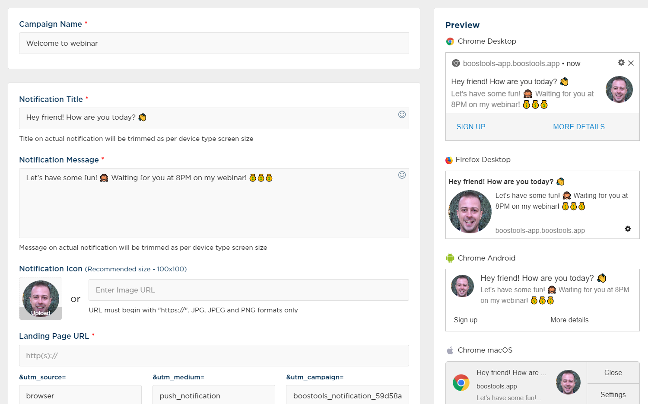The image size is (648, 404).
Task: Click the Apple logo beside Chrome macOS
Action: click(x=450, y=350)
